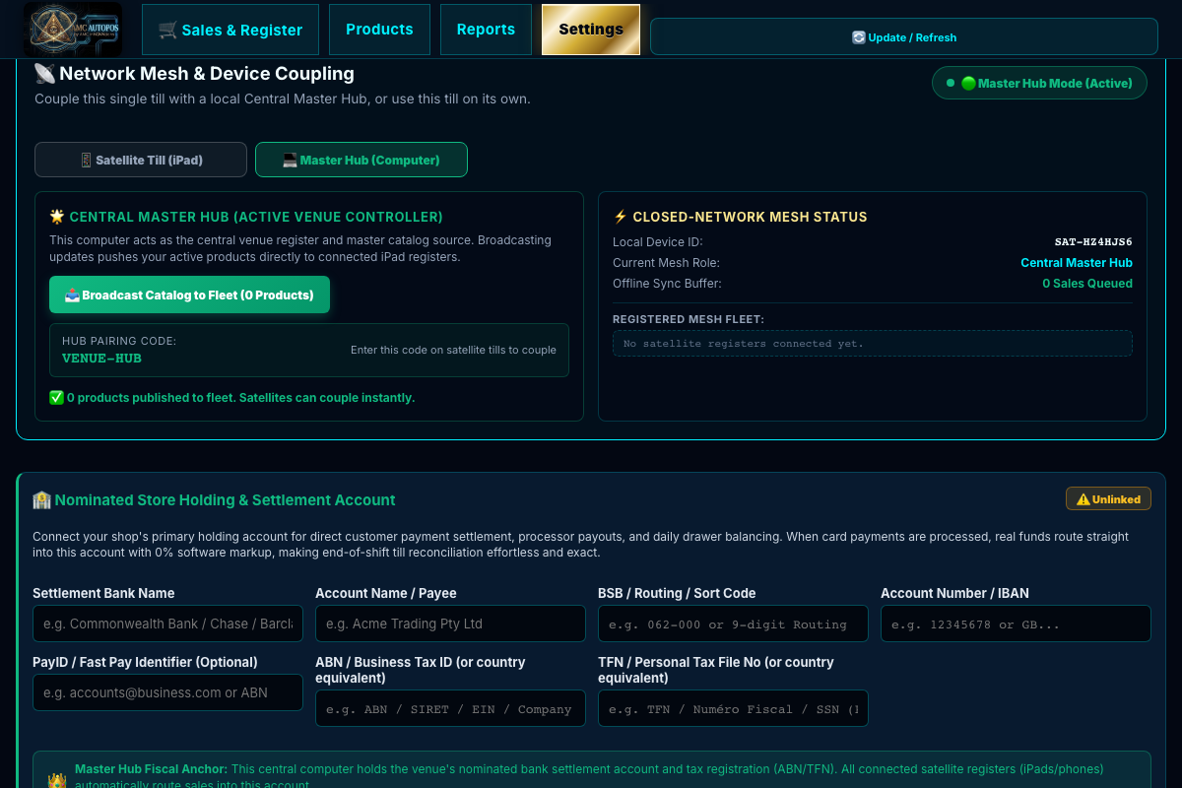Click the Central Master Hub mesh role value
Viewport: 1182px width, 788px height.
(x=1077, y=263)
